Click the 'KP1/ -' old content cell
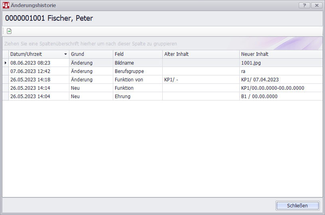The width and height of the screenshot is (325, 215). 201,80
